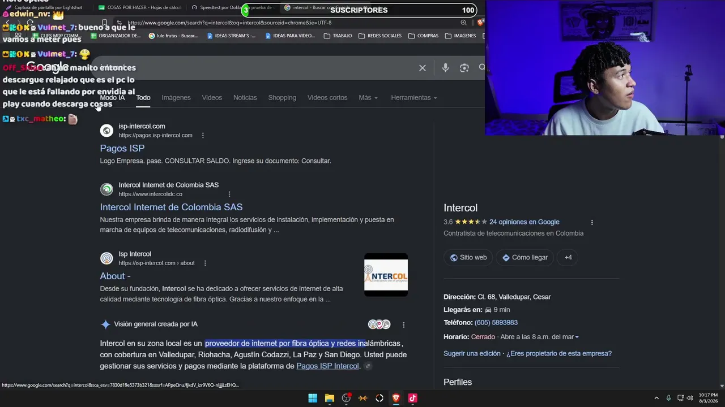Switch to the Videos tab
This screenshot has height=407, width=725.
212,98
